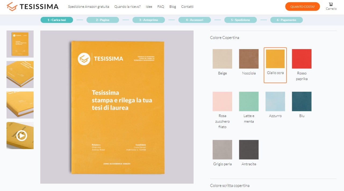Pick the Blu cover color swatch
The width and height of the screenshot is (344, 191).
(302, 101)
